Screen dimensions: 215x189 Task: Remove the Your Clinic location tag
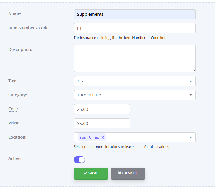[103, 137]
